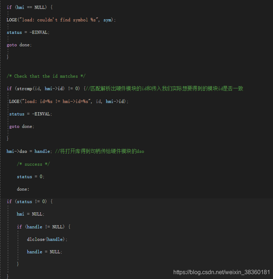Click the Chinese comment after the strcmp line

[x=164, y=88]
